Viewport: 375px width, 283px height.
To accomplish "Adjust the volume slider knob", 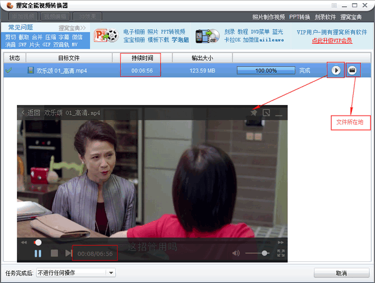I will coord(264,253).
